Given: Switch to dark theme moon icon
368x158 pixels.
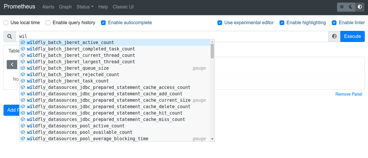Looking at the screenshot, I should pos(351,7).
